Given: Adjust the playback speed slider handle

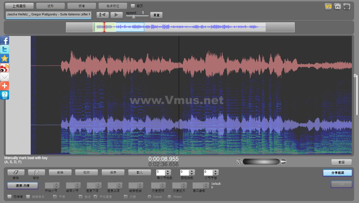Looking at the screenshot, I should [133, 17].
